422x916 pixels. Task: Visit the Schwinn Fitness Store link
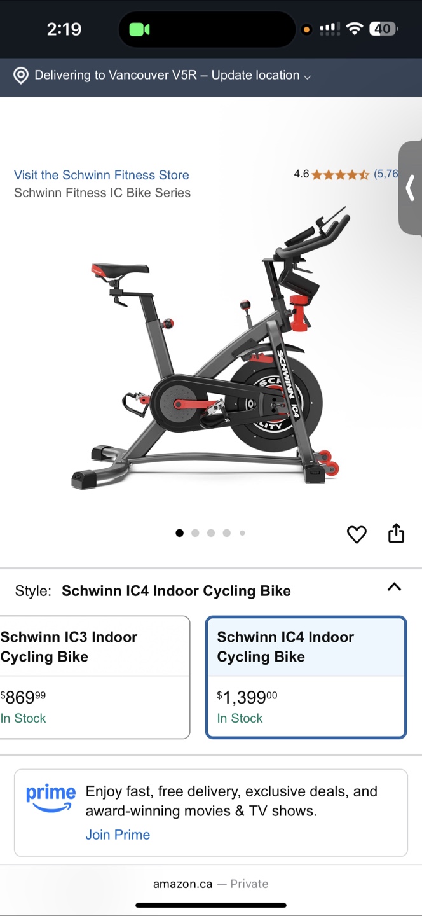tap(102, 175)
